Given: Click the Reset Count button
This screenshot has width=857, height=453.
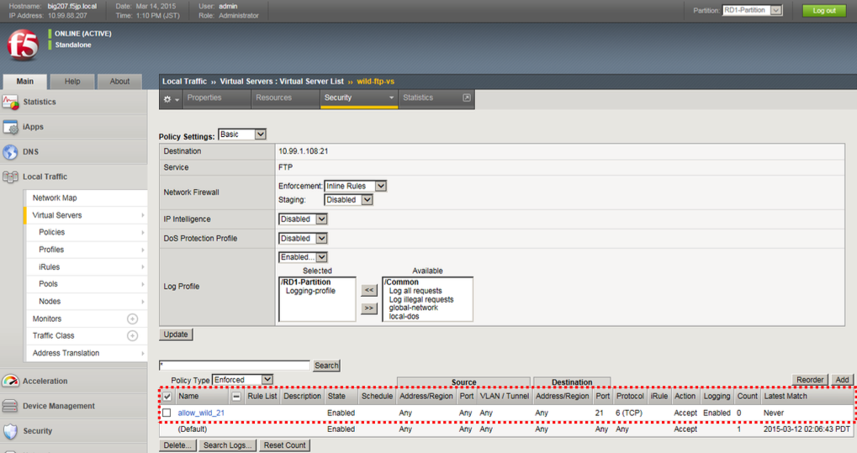Looking at the screenshot, I should (x=284, y=445).
